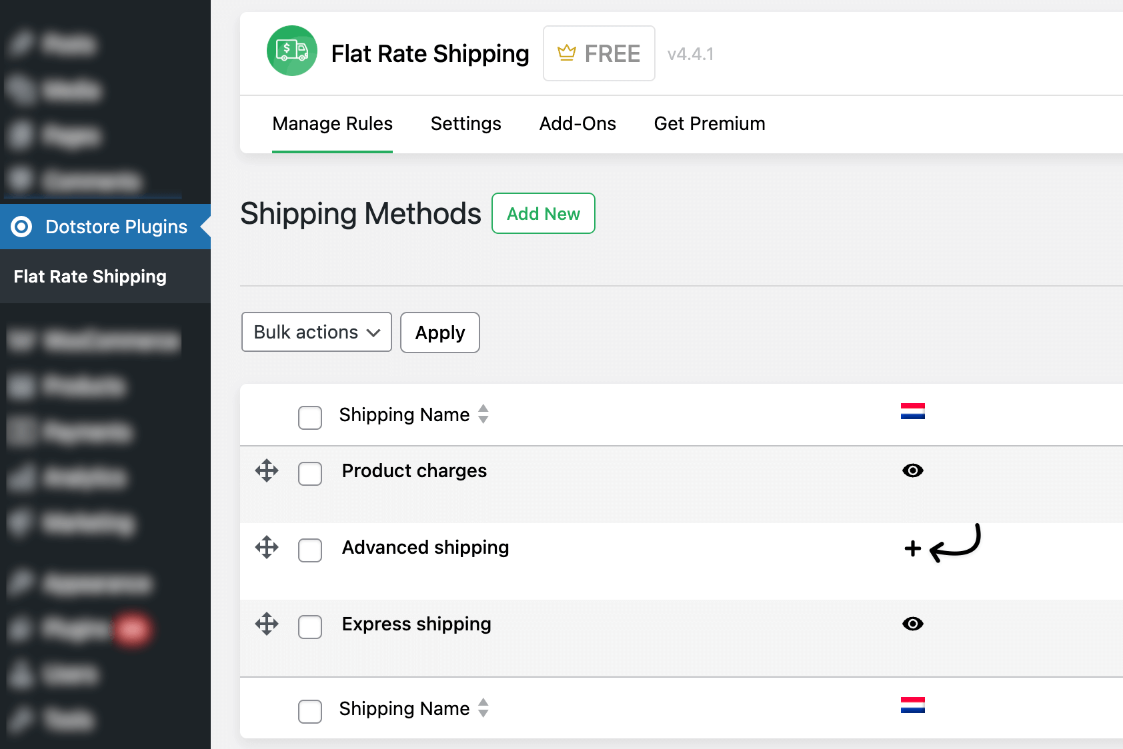Click the Flat Rate Shipping truck logo
Image resolution: width=1123 pixels, height=749 pixels.
(291, 51)
